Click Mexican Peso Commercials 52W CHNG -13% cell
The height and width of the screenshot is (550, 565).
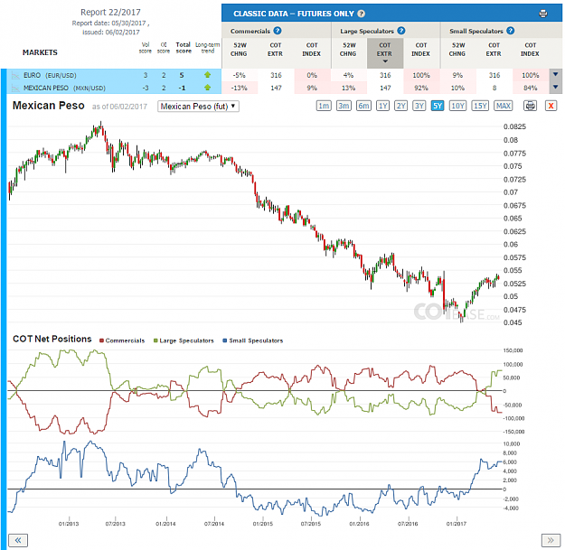pyautogui.click(x=240, y=88)
